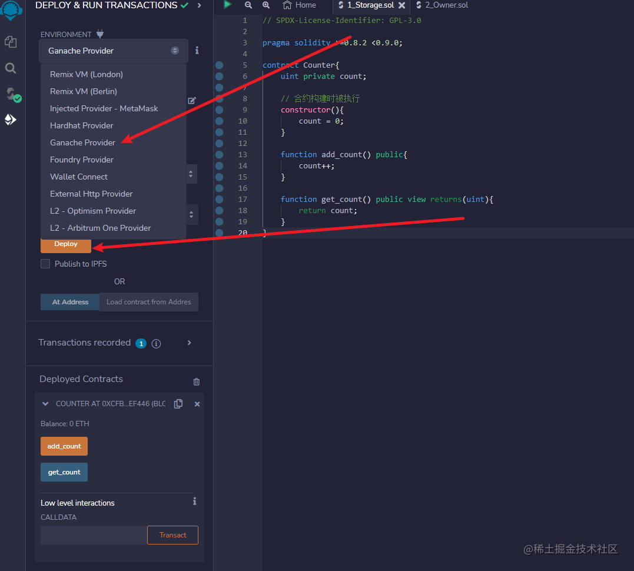Image resolution: width=634 pixels, height=571 pixels.
Task: Toggle breakpoint on line 10
Action: pyautogui.click(x=219, y=121)
